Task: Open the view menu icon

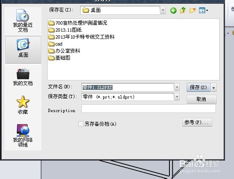Action: coord(204,10)
